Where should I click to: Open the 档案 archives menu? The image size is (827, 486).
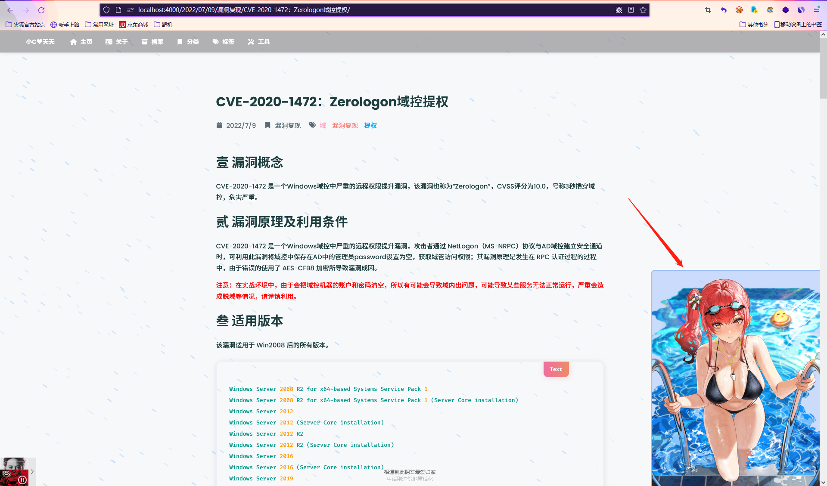tap(152, 42)
